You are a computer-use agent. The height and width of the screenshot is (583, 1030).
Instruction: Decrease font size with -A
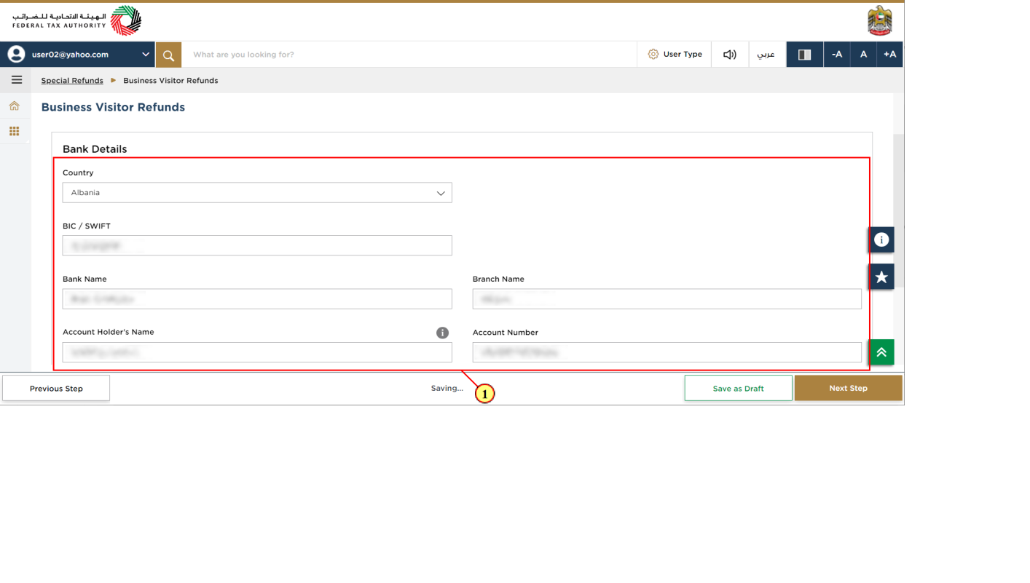[x=837, y=55]
